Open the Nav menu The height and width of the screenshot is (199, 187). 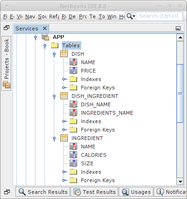pyautogui.click(x=30, y=16)
